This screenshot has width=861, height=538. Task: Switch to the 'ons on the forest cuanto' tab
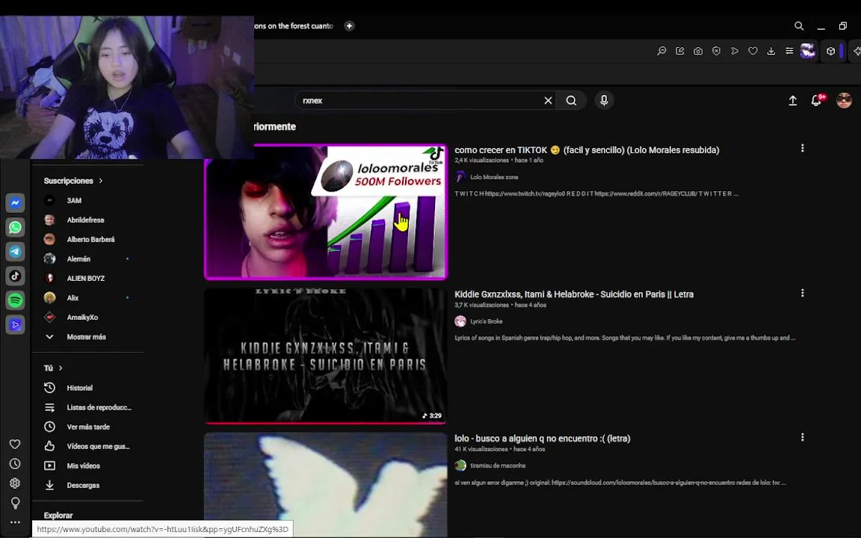pos(295,26)
